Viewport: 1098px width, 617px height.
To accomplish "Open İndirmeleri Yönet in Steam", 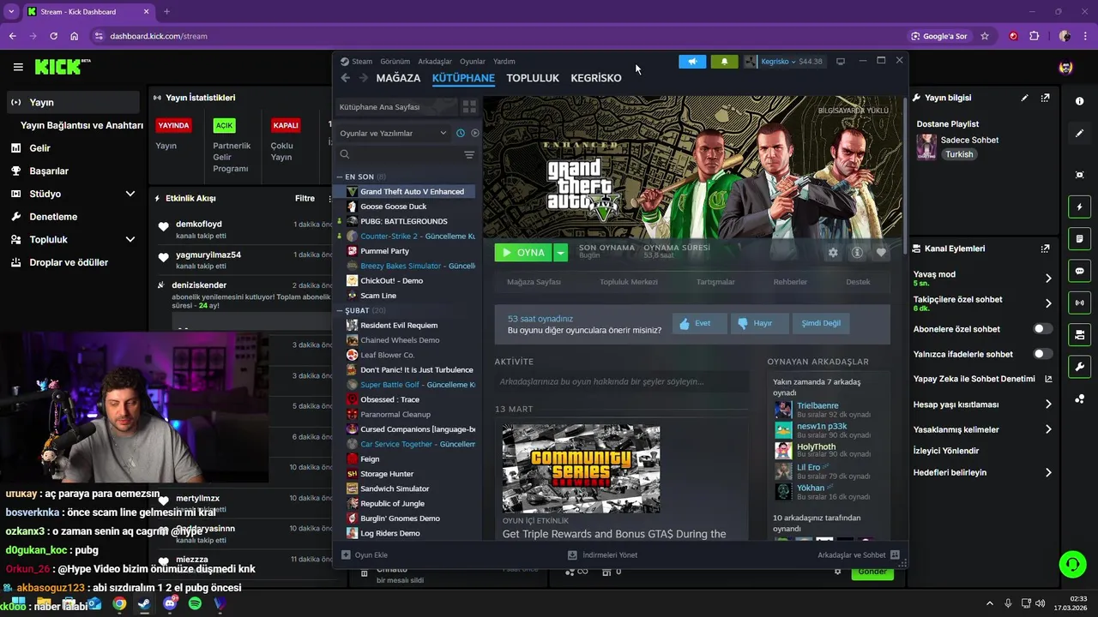I will click(602, 555).
